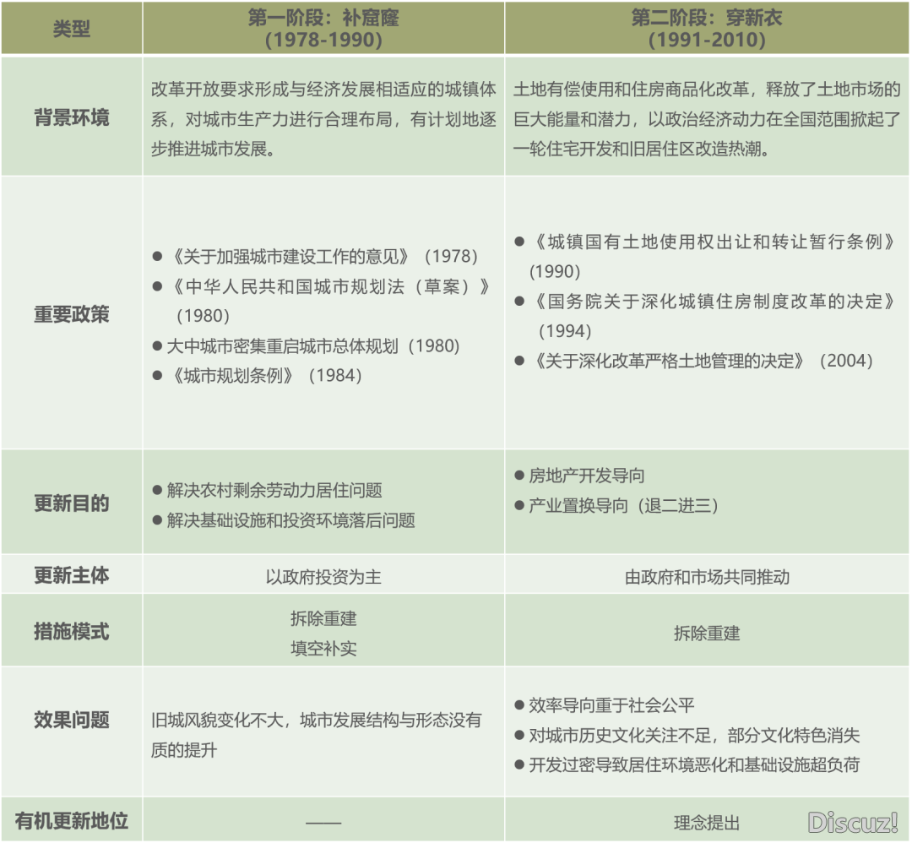Click the 背景环境 row label

71,117
